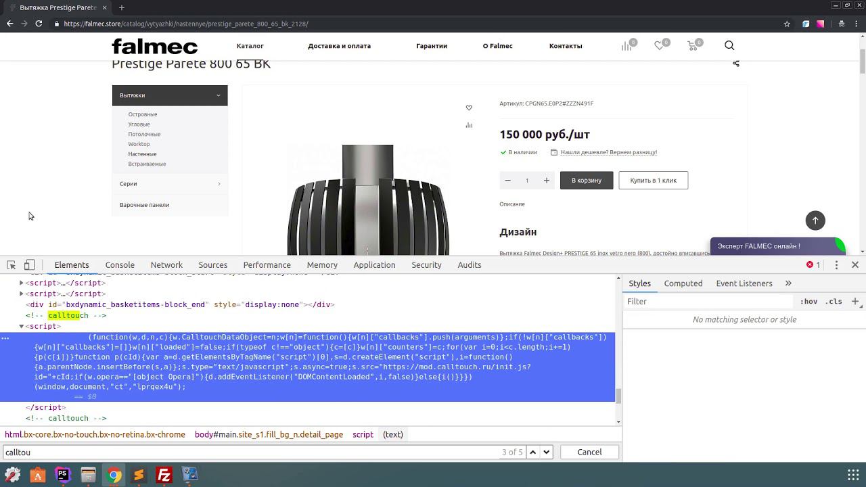The image size is (866, 487).
Task: Collapse the Вытяжки sidebar category
Action: 170,95
